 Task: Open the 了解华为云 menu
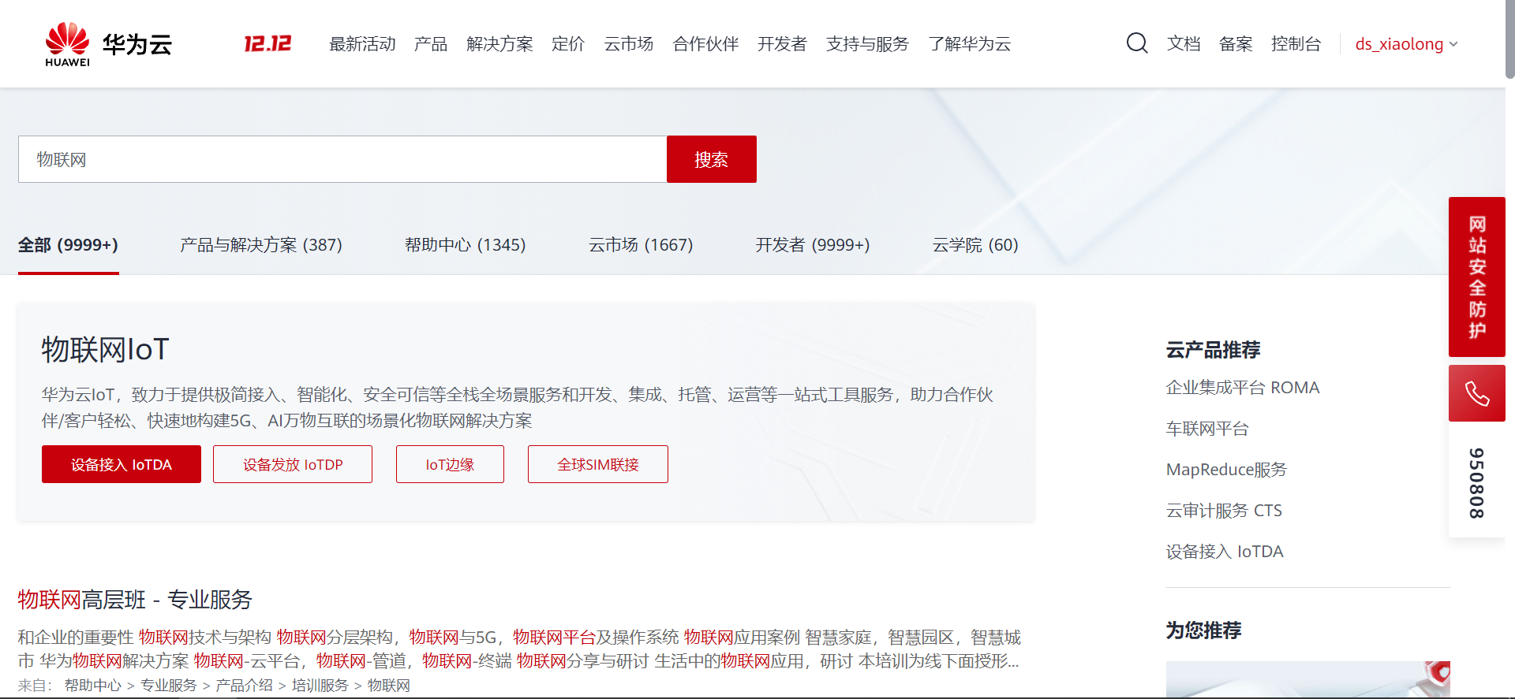point(970,44)
